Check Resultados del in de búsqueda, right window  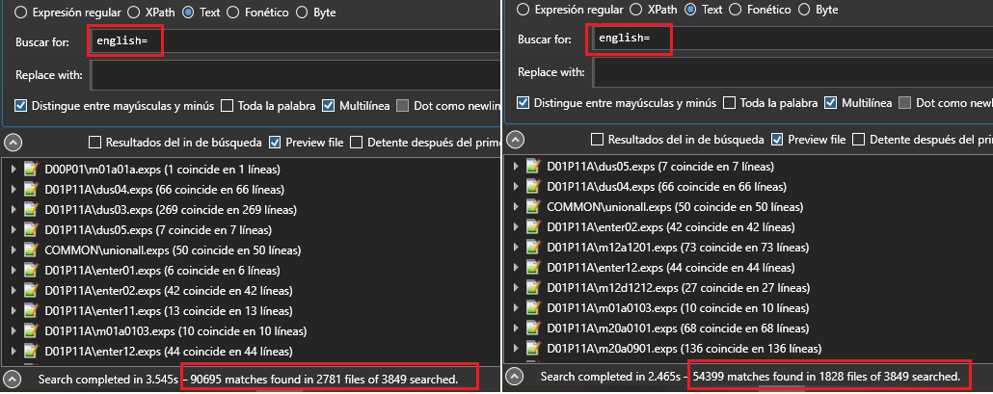click(597, 140)
